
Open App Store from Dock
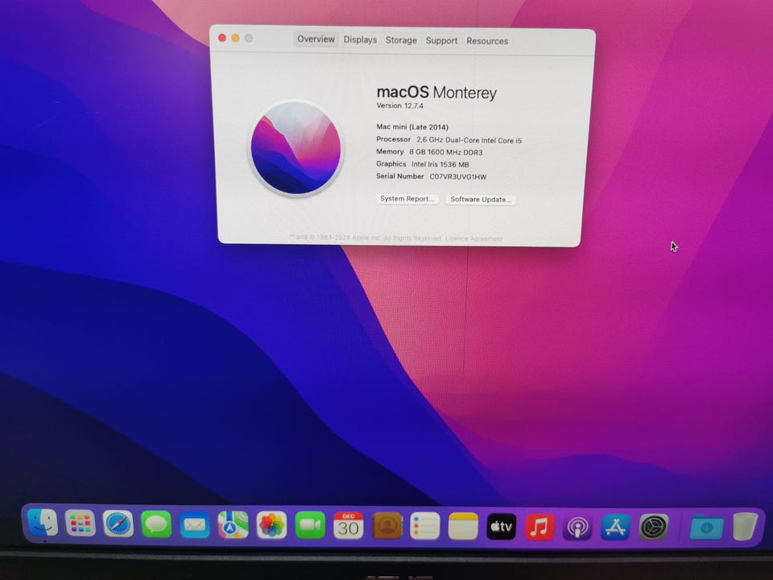(615, 527)
